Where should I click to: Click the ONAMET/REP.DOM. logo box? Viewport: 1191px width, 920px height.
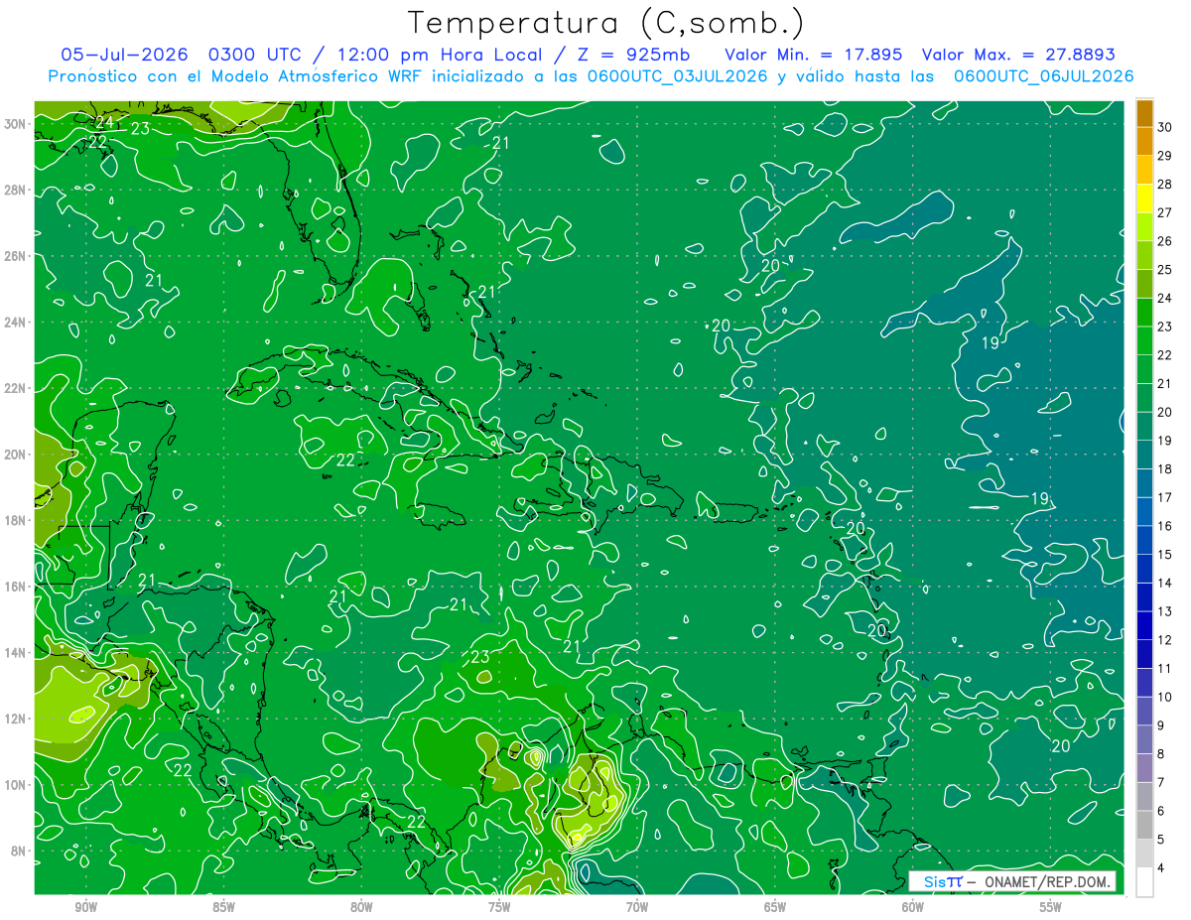pyautogui.click(x=1012, y=881)
